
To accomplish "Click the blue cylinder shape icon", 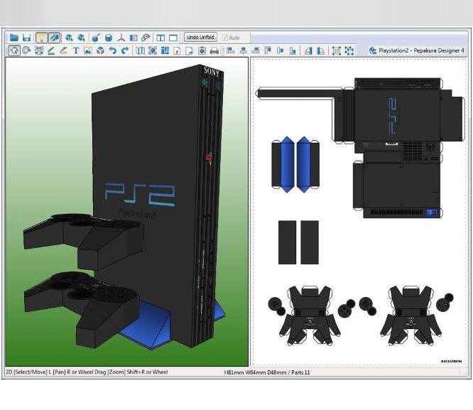I will (109, 38).
